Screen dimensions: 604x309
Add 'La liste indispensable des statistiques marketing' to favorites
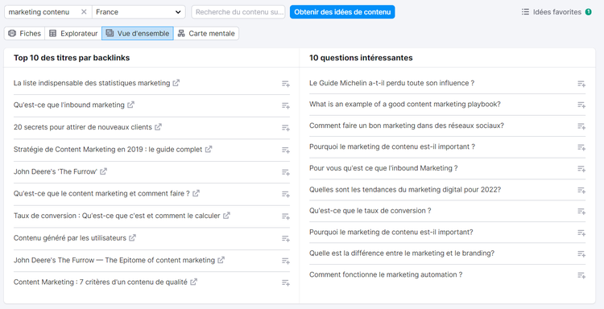click(285, 84)
